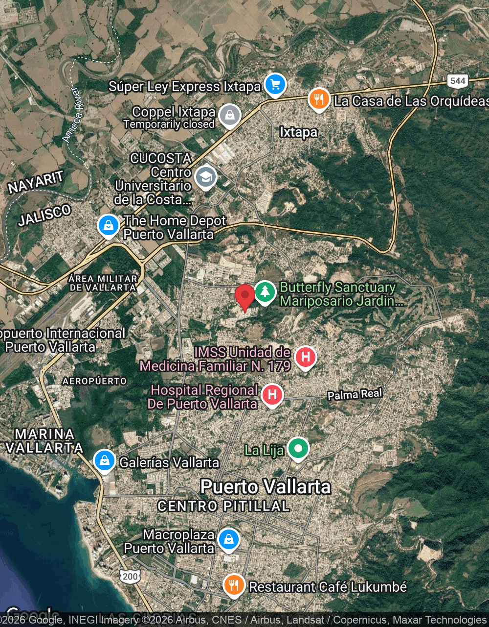
Task: Click the MARINA VALLARTA district label
Action: 44,441
